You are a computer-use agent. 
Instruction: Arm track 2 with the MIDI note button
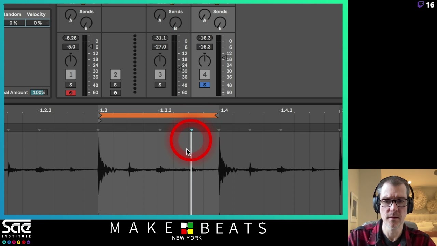point(115,93)
